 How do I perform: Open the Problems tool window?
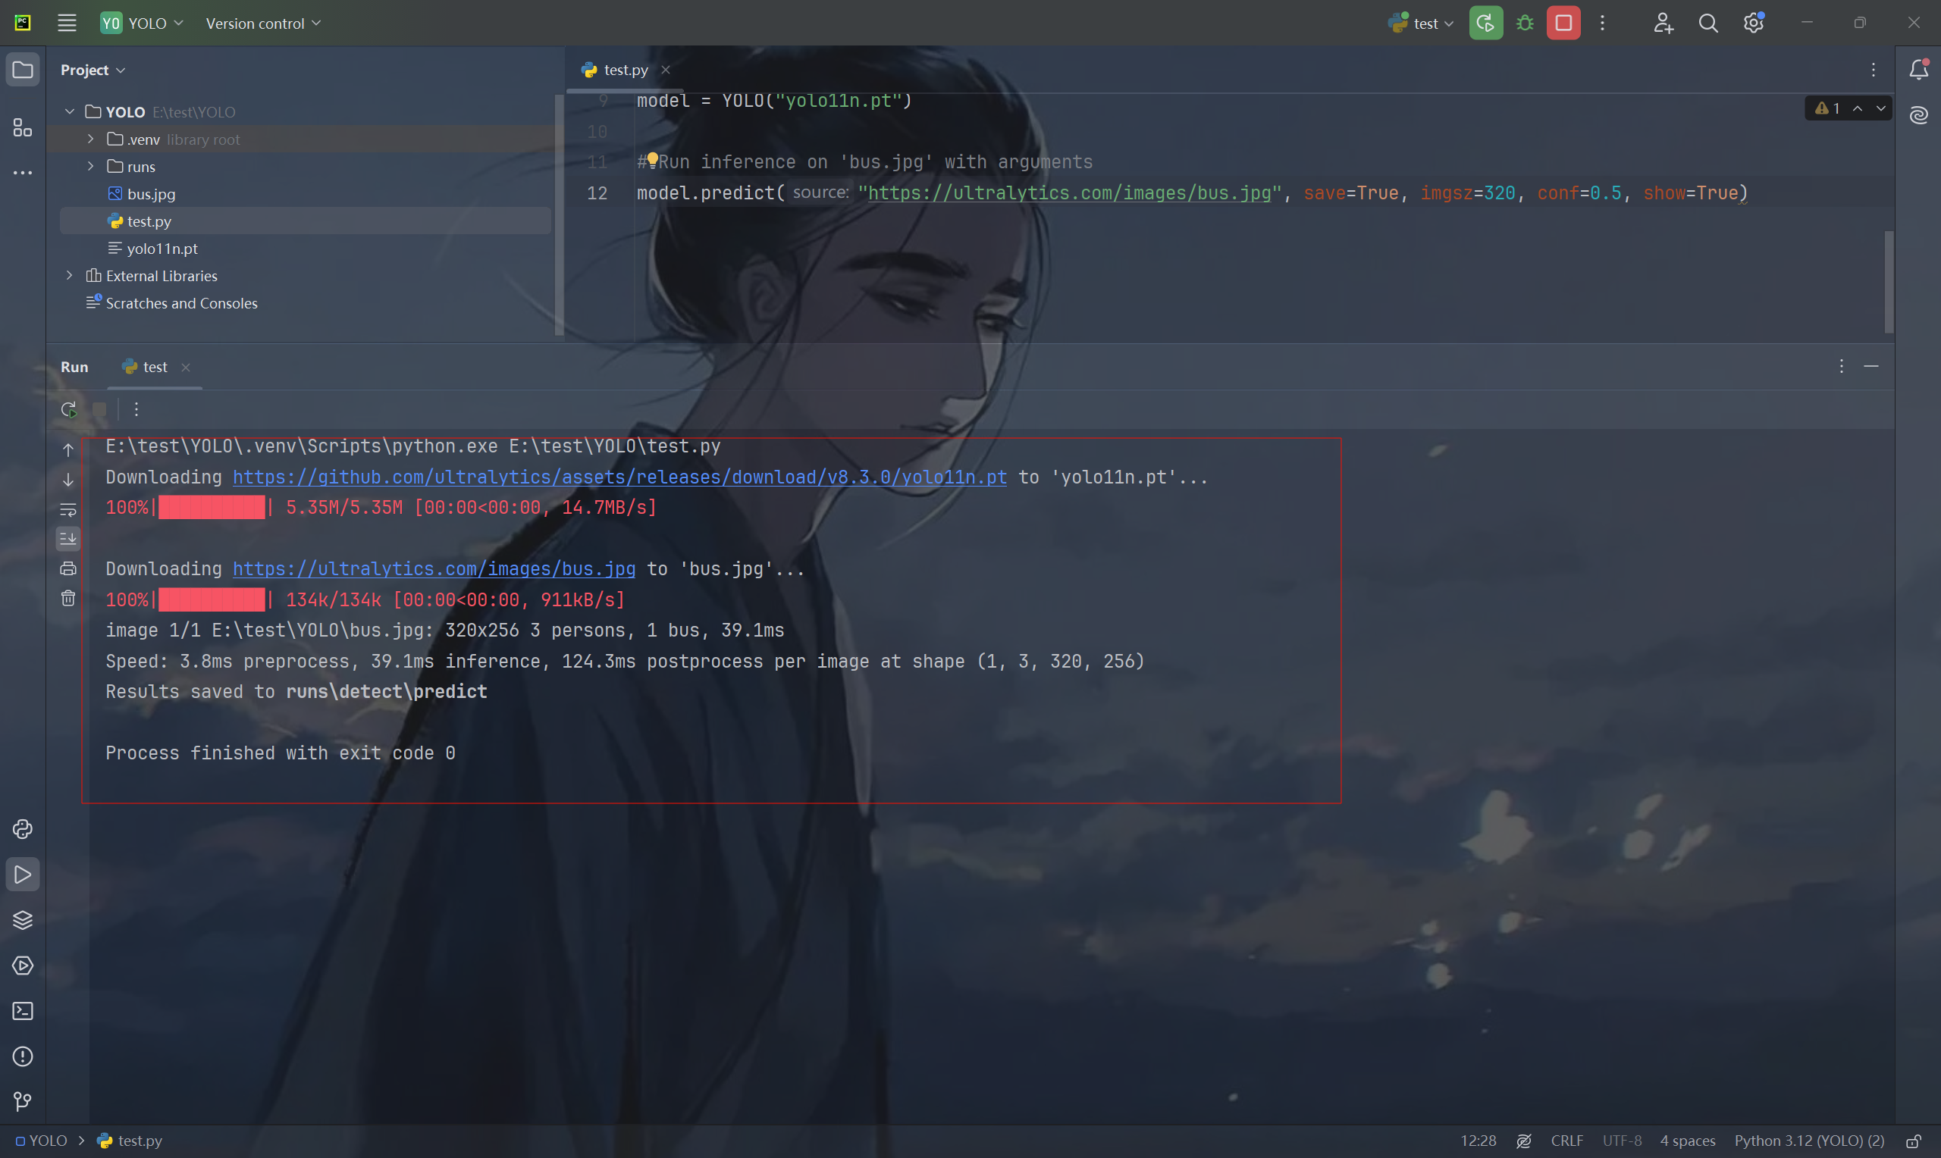(23, 1056)
